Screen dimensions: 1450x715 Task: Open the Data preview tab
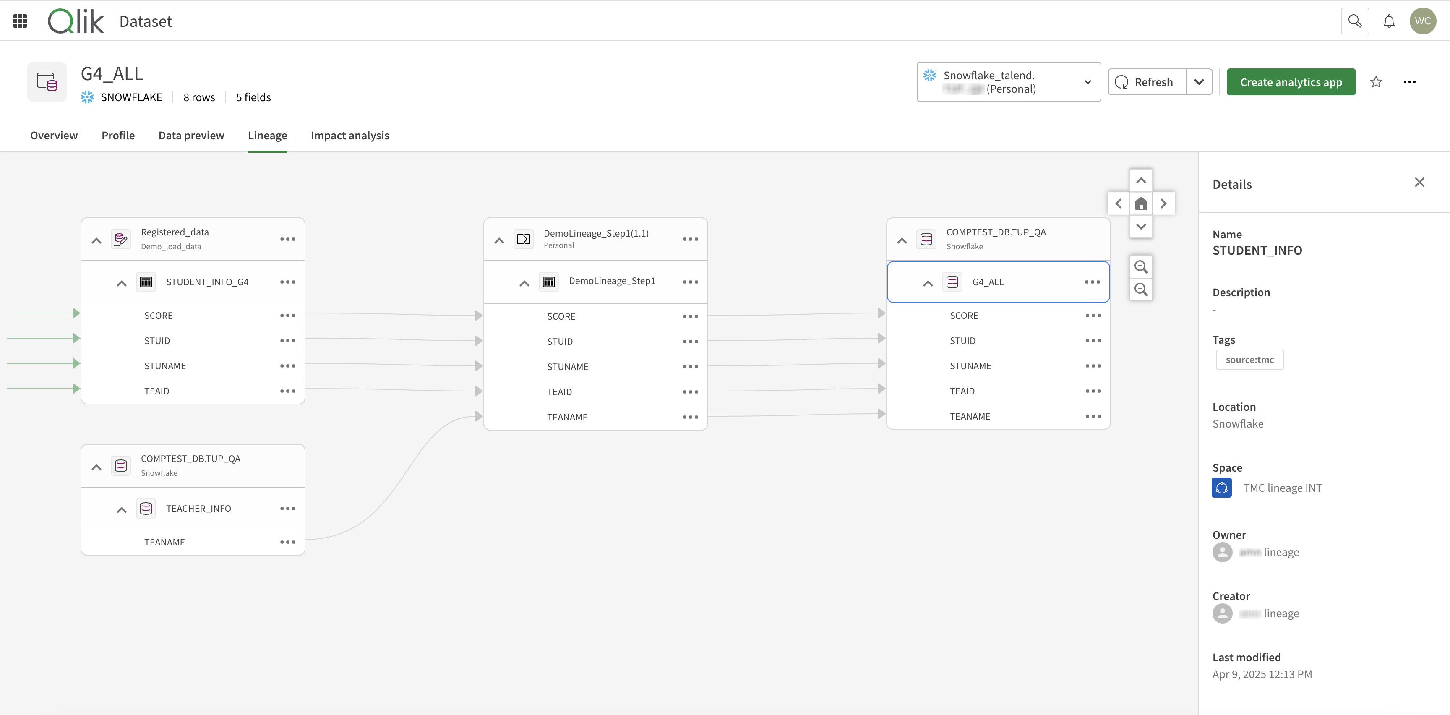pos(191,135)
